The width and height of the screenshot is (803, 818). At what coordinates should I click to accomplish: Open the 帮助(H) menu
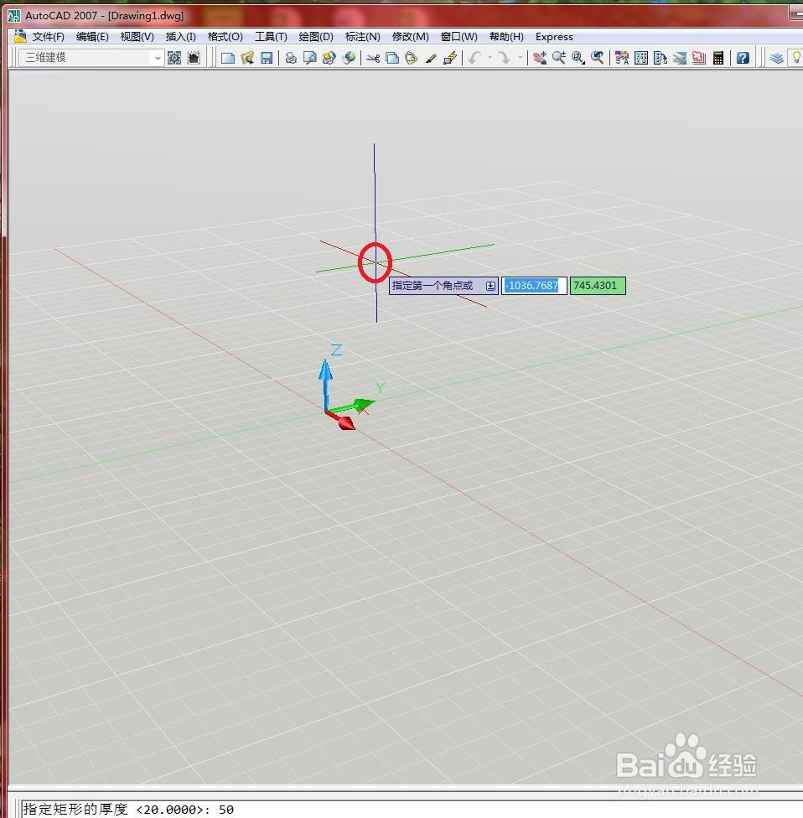tap(506, 37)
